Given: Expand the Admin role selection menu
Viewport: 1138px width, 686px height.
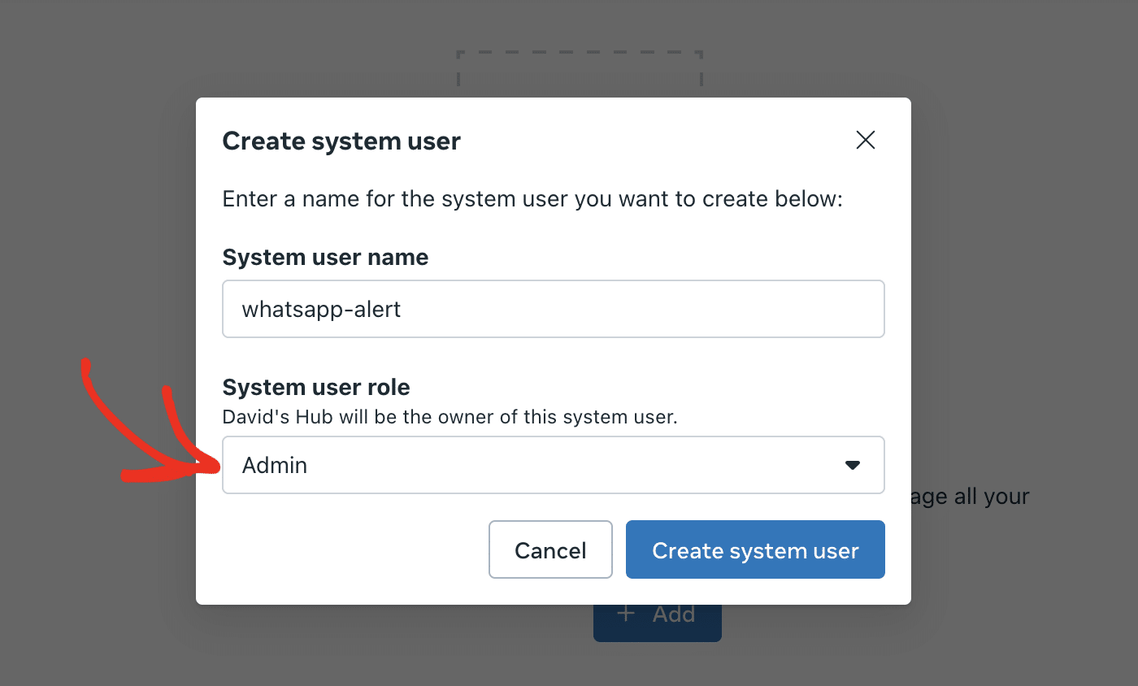Looking at the screenshot, I should point(553,465).
